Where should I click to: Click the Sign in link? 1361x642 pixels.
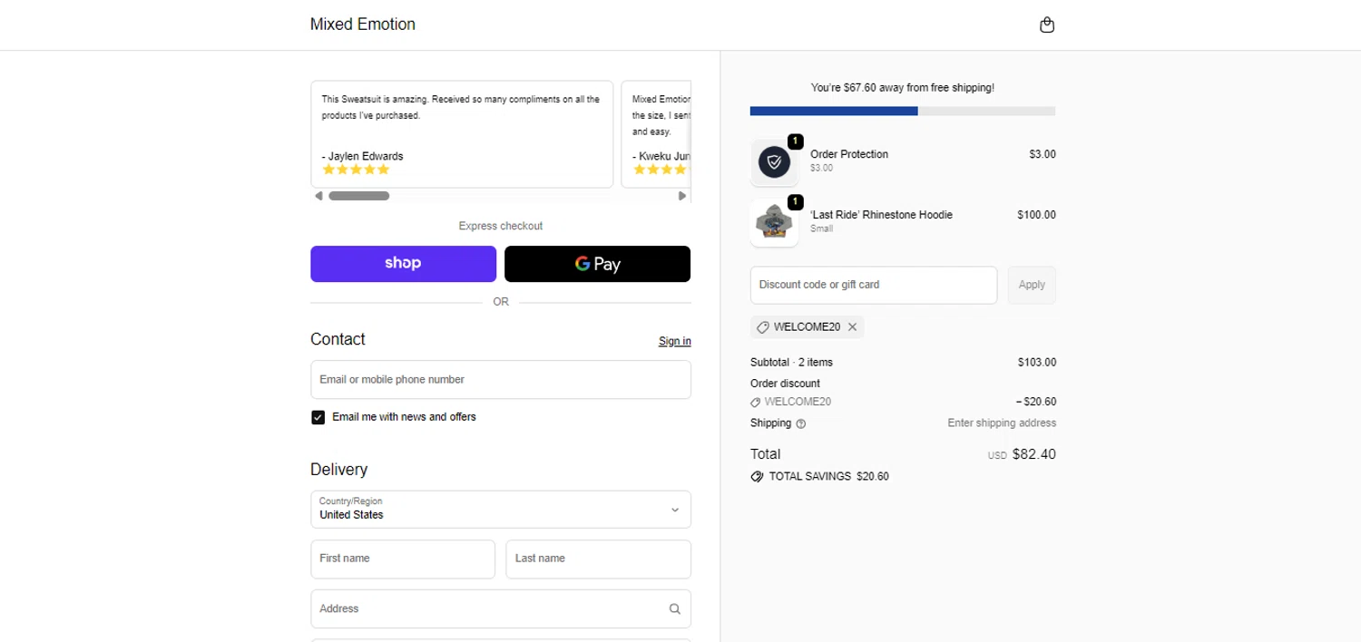coord(674,341)
